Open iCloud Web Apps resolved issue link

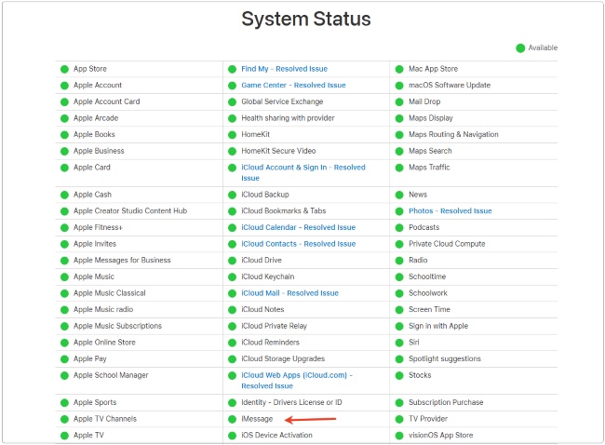tap(297, 381)
